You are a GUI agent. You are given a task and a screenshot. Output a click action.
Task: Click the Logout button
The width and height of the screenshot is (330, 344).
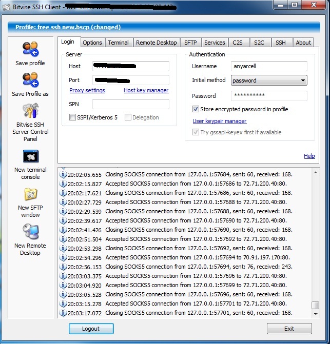[91, 329]
